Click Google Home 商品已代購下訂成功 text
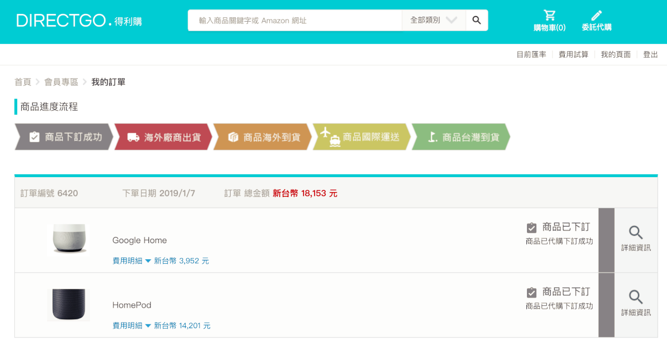This screenshot has width=667, height=352. [x=559, y=242]
